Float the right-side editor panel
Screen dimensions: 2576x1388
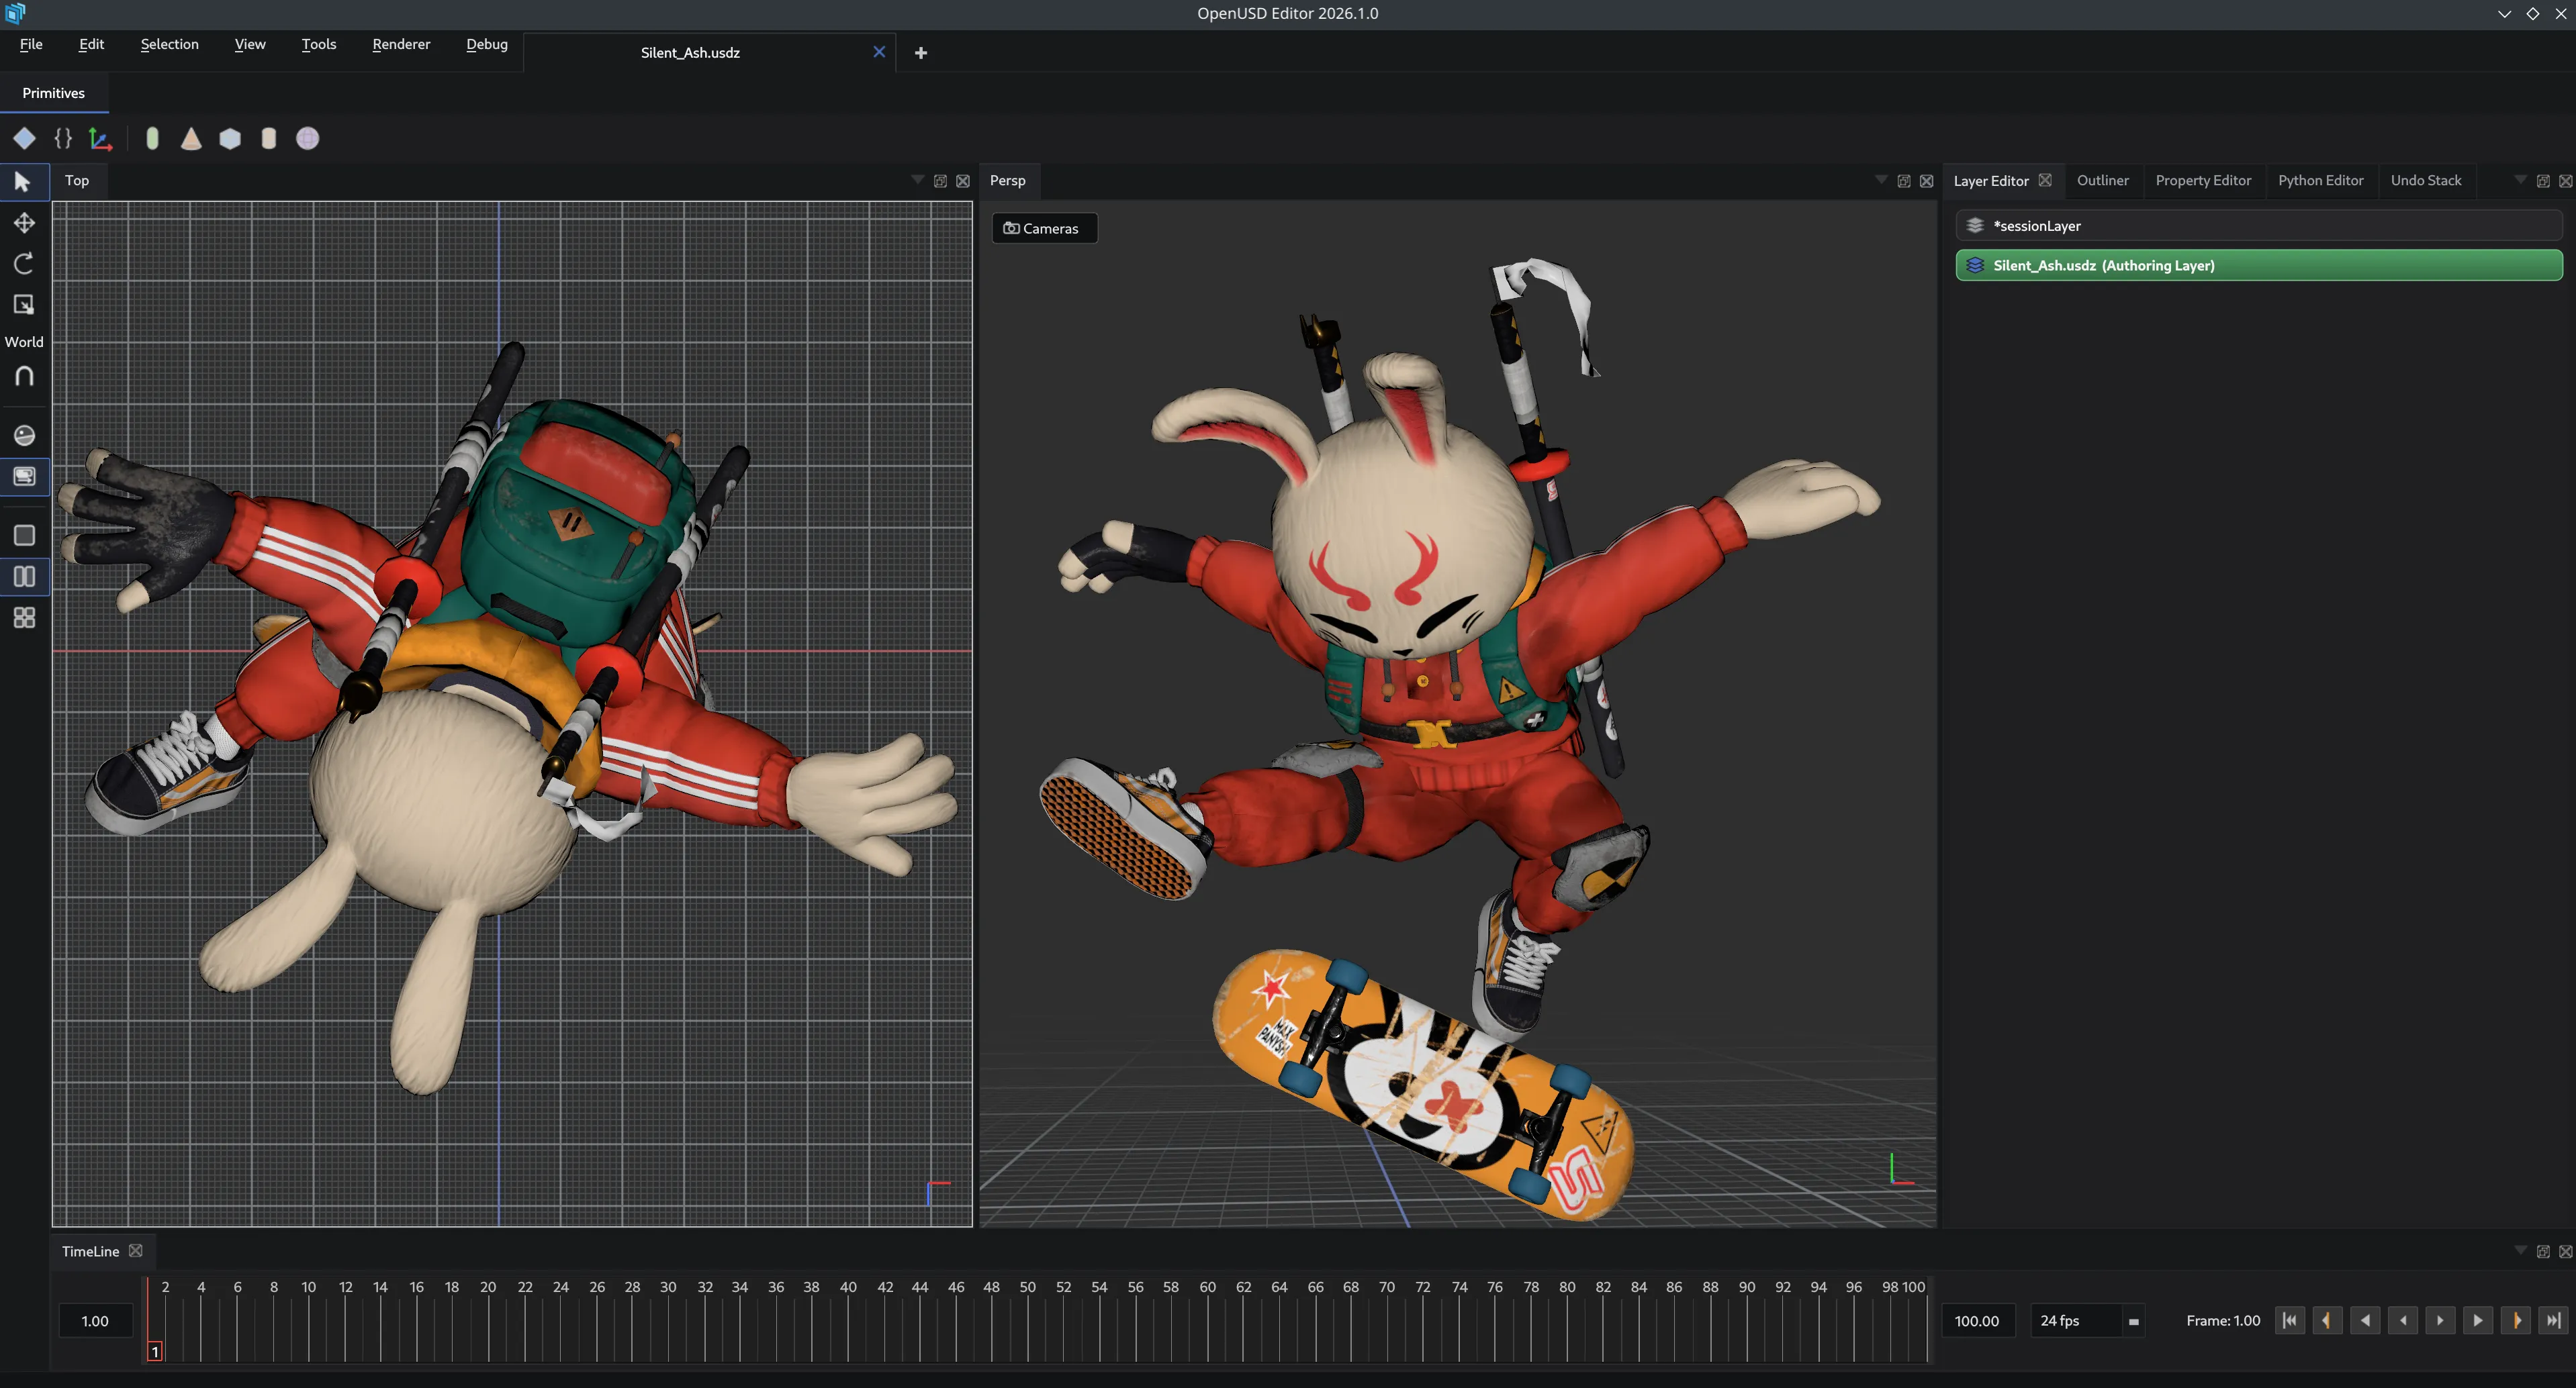coord(2543,181)
